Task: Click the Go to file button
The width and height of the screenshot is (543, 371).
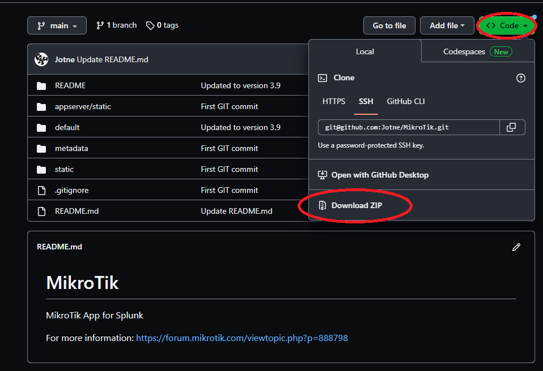Action: pos(389,25)
